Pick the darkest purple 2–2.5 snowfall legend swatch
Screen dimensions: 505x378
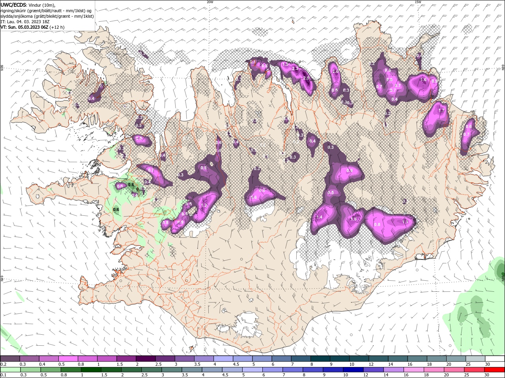pyautogui.click(x=146, y=359)
